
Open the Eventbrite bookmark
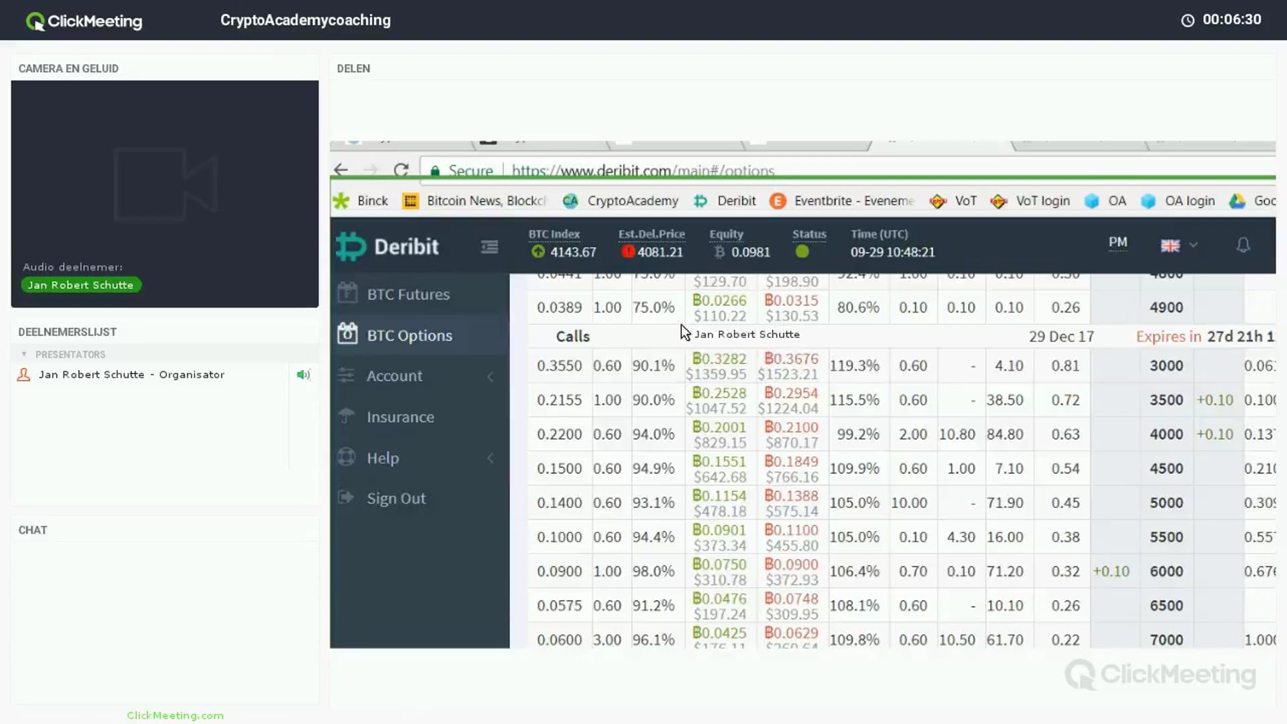click(x=842, y=200)
